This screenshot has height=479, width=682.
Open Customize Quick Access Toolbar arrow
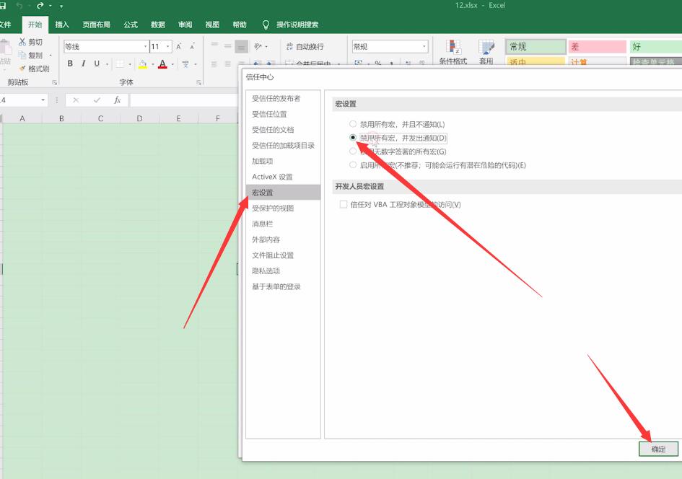61,6
